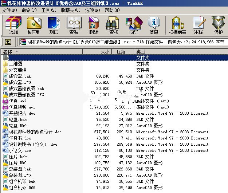Viewport: 228px width, 193px height.
Task: Select file 压片.DWG
Action: 18,163
